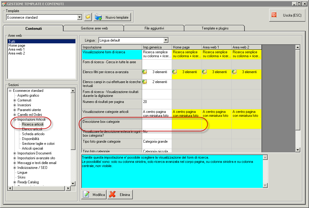Click the Nuovo template button
This screenshot has height=208, width=309.
pos(112,17)
